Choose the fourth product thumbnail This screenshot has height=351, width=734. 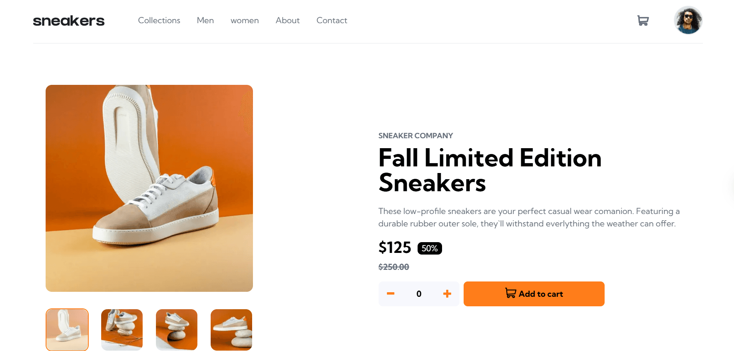click(231, 330)
